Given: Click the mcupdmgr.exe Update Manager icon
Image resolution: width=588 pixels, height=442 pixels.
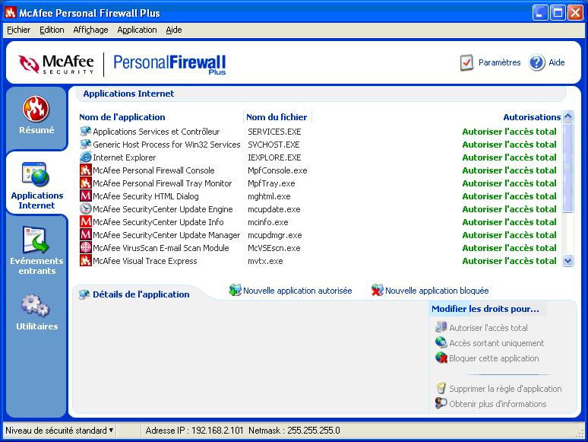Looking at the screenshot, I should [86, 235].
